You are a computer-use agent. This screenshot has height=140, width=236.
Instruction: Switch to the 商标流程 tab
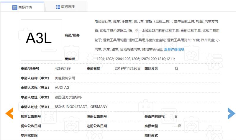pos(65,7)
